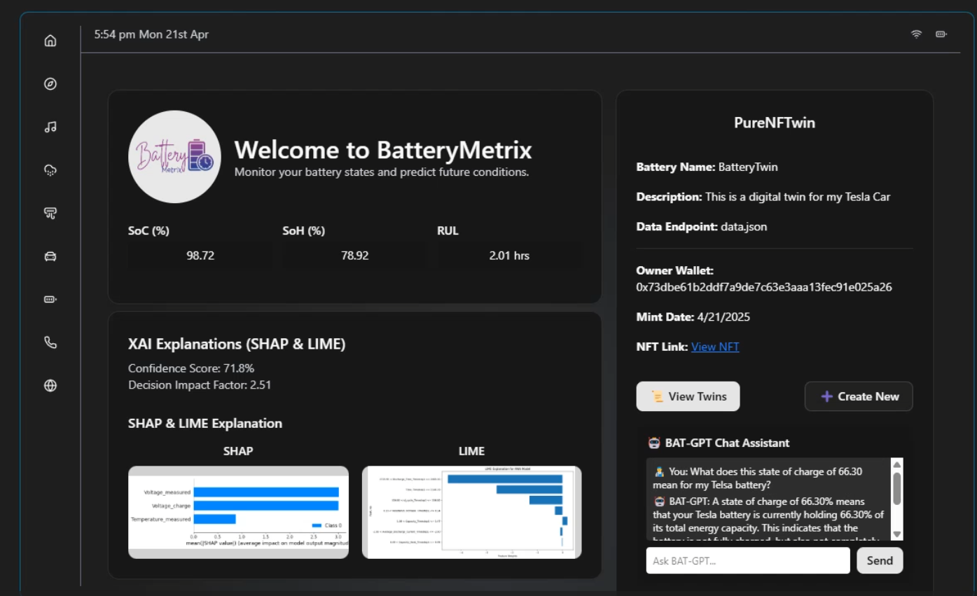Click the RUL value 2.01 hrs
This screenshot has height=596, width=977.
coord(509,256)
